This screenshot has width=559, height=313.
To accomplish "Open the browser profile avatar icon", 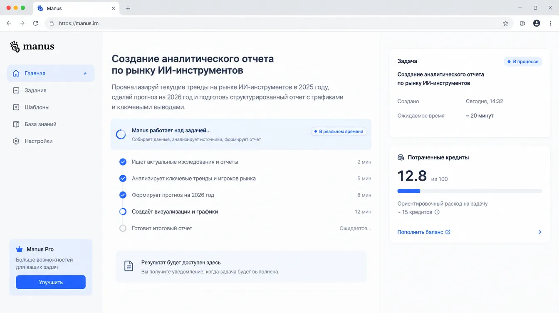I will pyautogui.click(x=537, y=23).
